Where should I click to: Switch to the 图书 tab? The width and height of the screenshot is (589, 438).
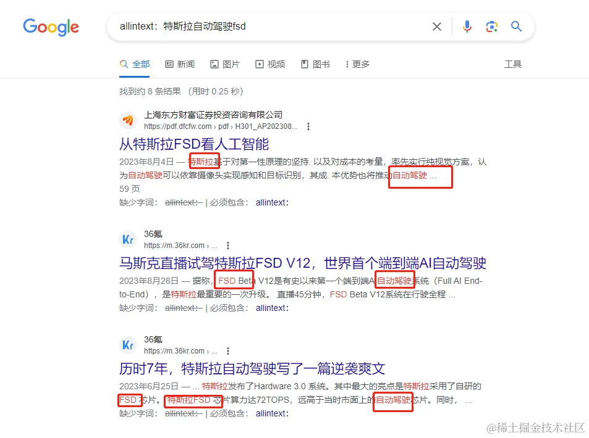[x=315, y=64]
